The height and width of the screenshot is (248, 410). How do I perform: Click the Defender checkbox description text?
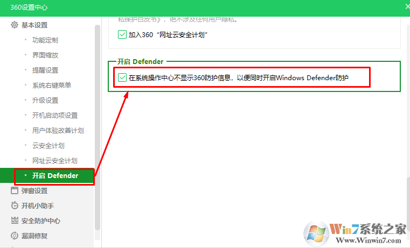pyautogui.click(x=239, y=78)
